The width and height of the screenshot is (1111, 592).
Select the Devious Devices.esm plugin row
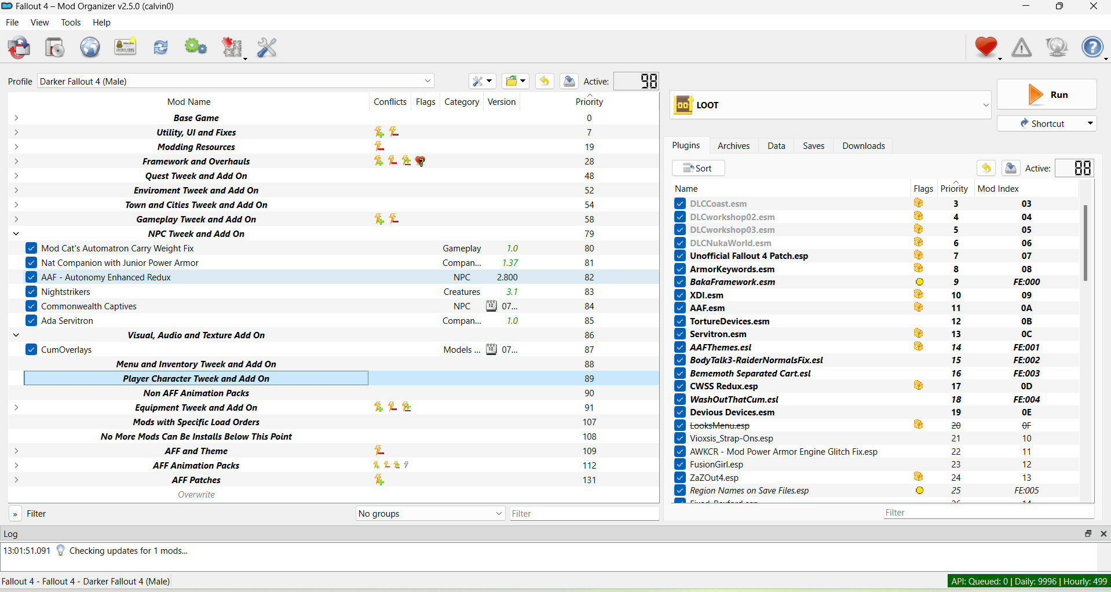pos(876,412)
